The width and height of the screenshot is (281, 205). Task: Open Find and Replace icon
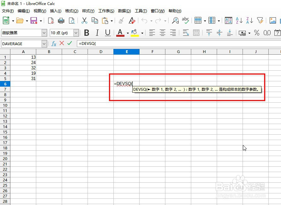click(x=175, y=21)
